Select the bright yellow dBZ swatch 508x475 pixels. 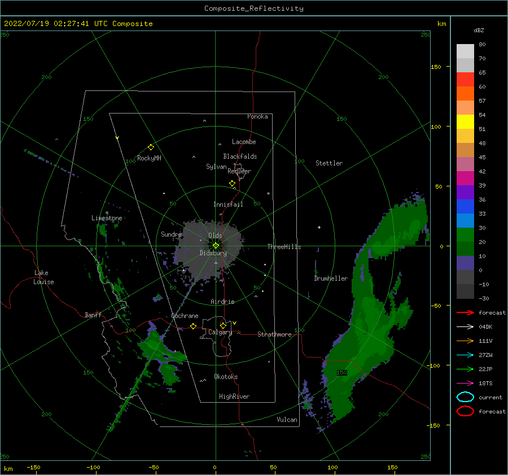(465, 122)
